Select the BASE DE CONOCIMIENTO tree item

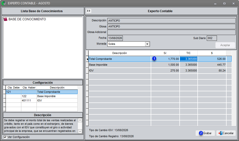point(27,19)
